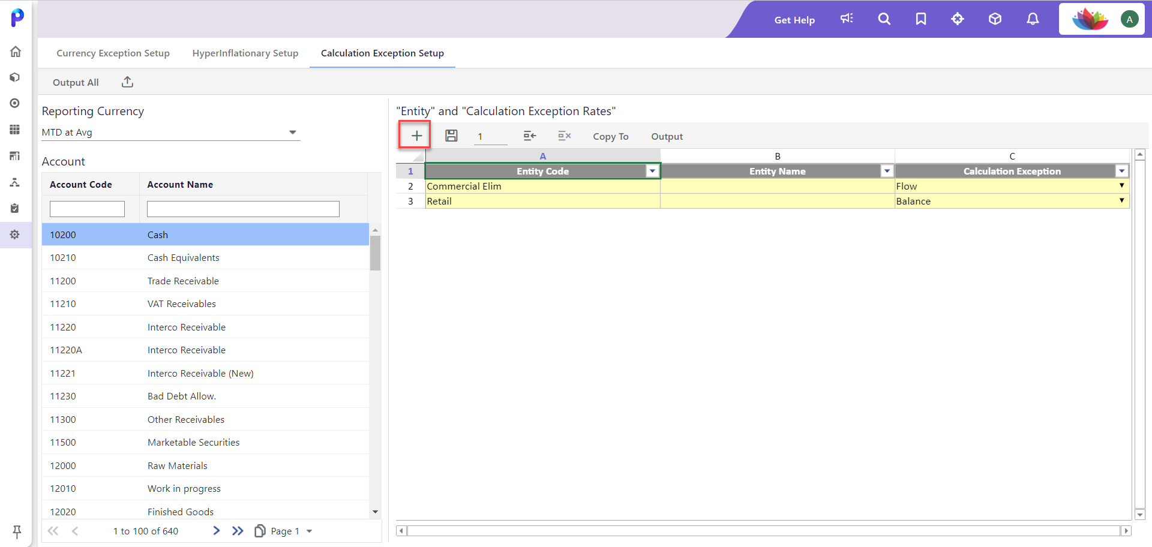
Task: Open the clipboard tasks icon in sidebar
Action: (16, 208)
